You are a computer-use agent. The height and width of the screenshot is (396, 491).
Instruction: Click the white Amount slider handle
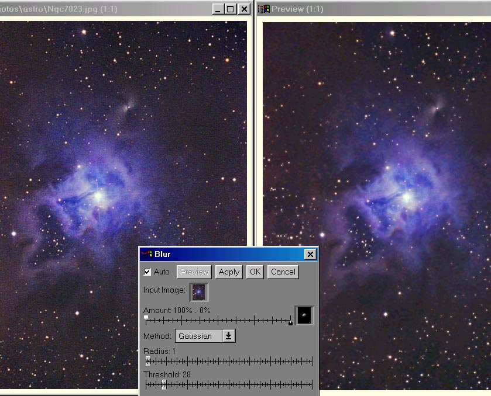[x=146, y=317]
